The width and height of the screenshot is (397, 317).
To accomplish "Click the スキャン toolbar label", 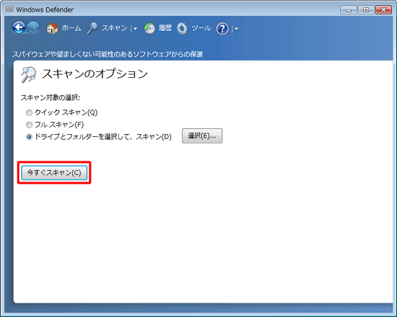I will pyautogui.click(x=115, y=28).
